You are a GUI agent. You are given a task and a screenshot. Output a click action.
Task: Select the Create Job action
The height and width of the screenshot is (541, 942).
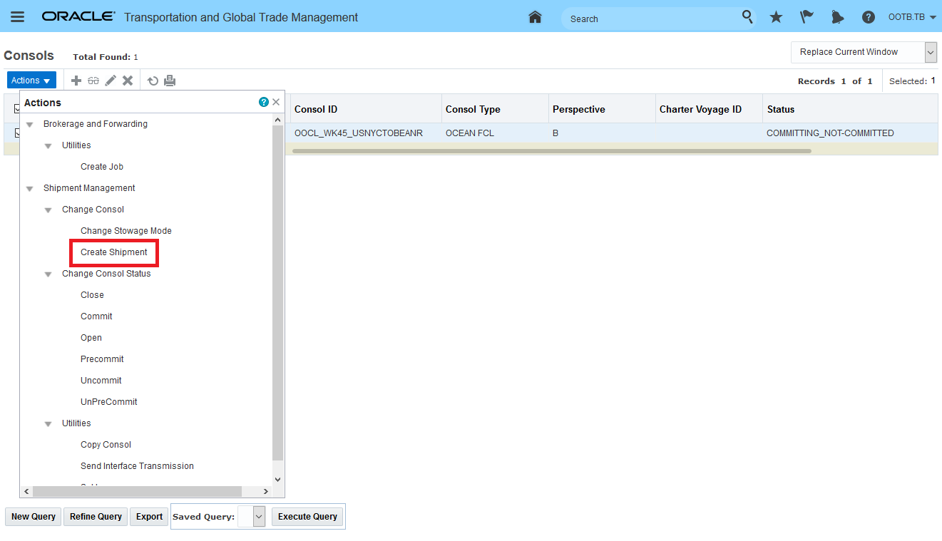tap(102, 167)
